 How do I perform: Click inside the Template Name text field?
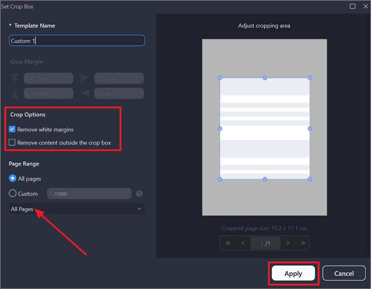pos(76,40)
